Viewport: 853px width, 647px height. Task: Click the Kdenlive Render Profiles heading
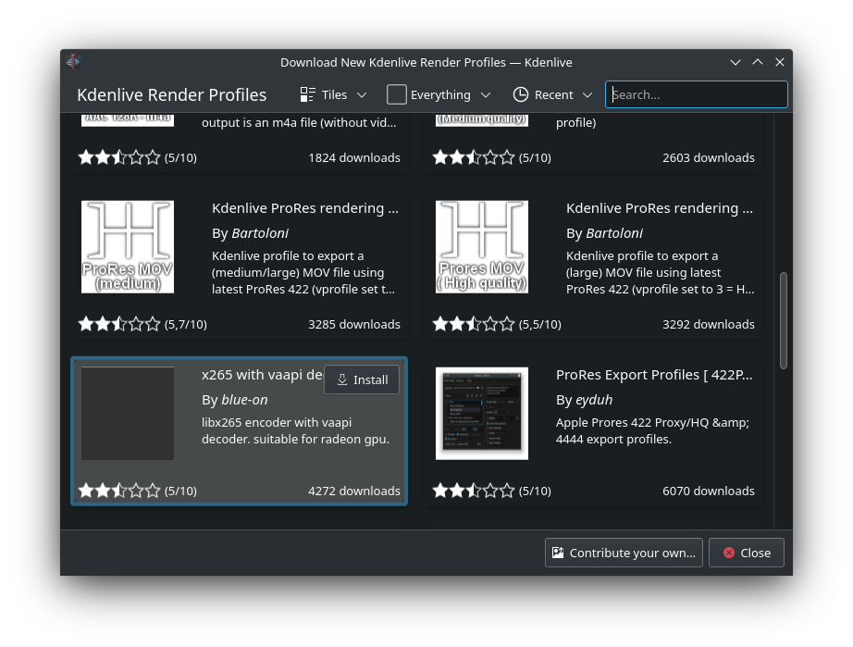pyautogui.click(x=172, y=95)
